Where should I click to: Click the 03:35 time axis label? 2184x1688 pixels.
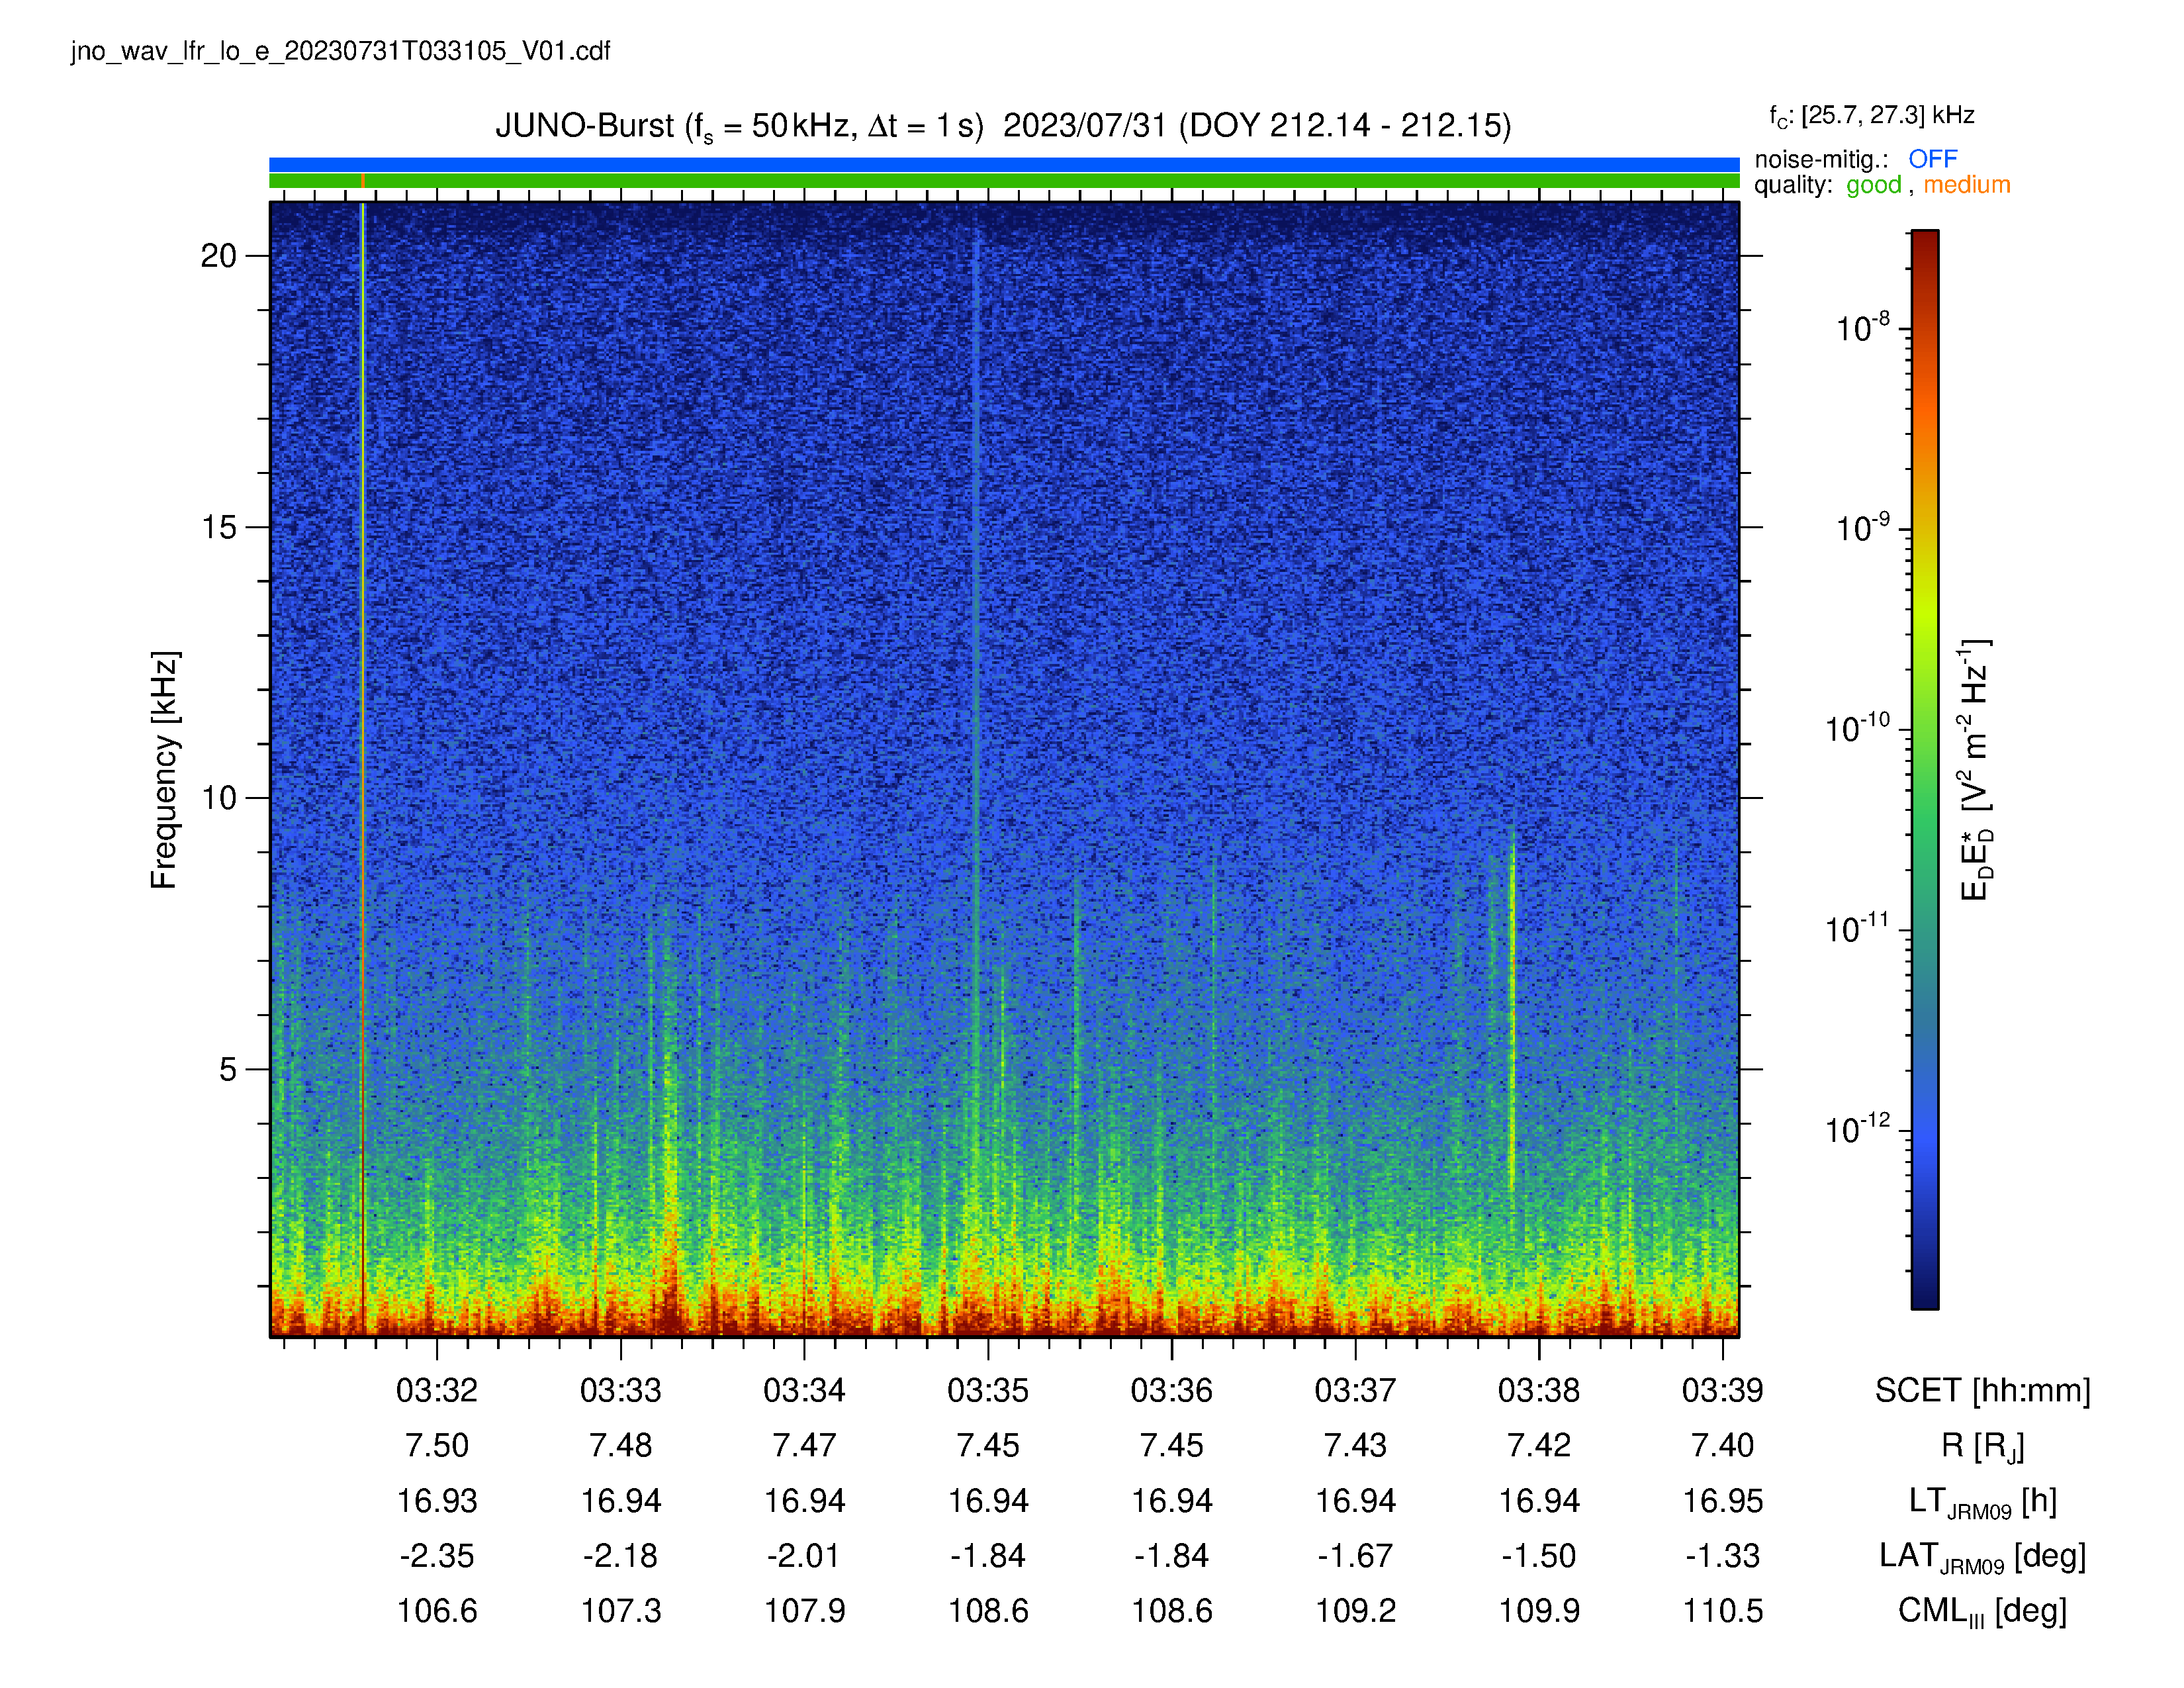click(x=988, y=1390)
